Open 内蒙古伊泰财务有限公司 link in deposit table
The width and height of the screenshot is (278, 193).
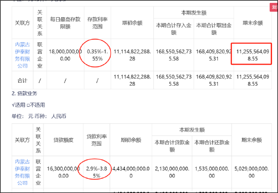click(22, 55)
